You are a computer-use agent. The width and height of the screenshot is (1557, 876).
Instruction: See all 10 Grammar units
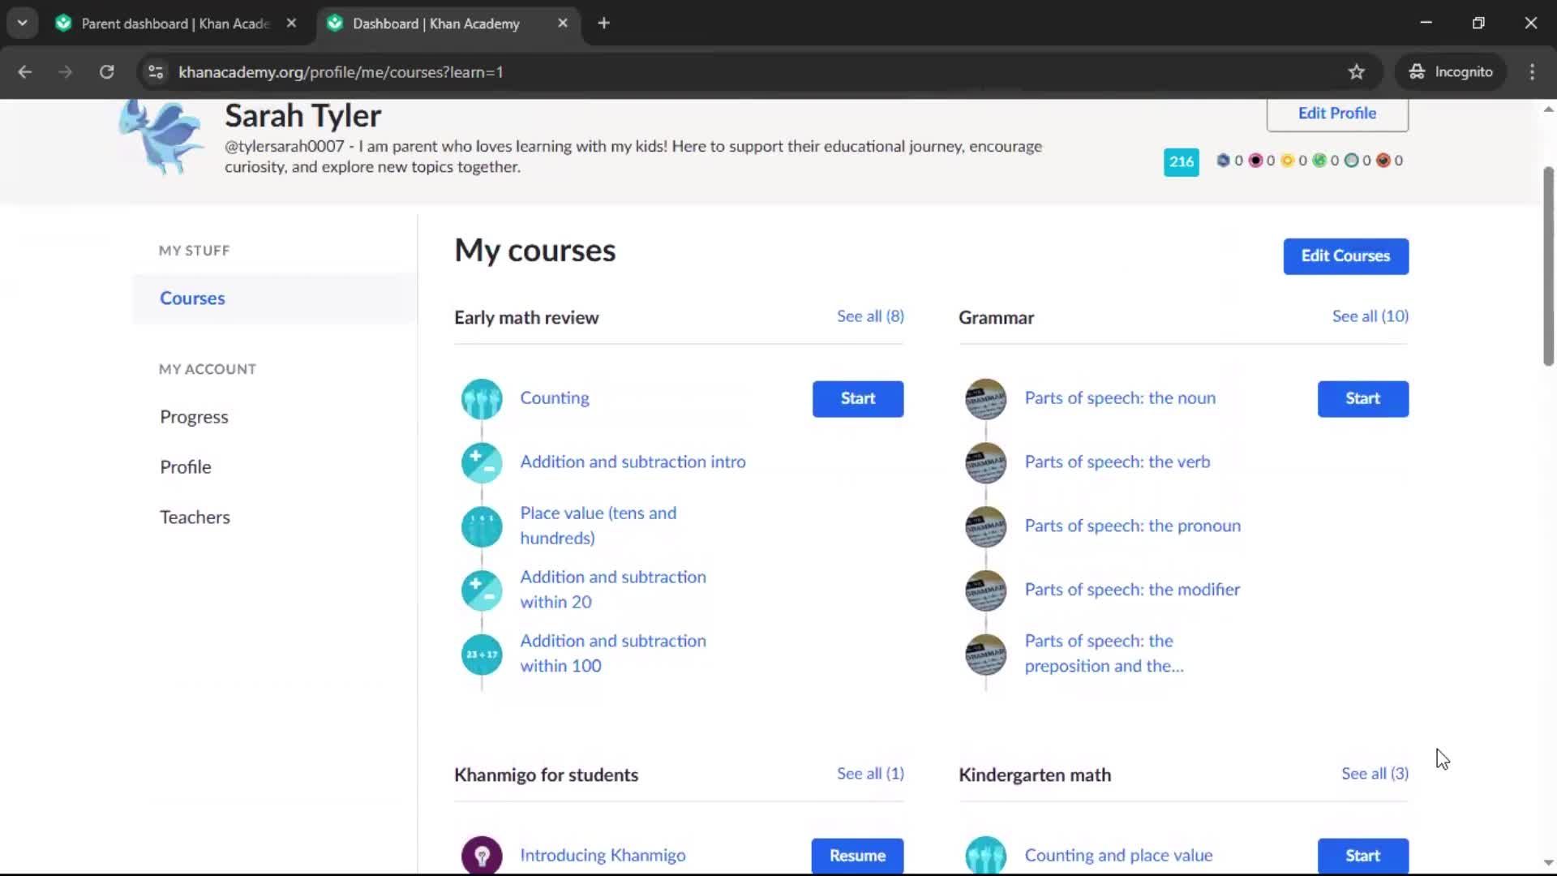pos(1370,316)
